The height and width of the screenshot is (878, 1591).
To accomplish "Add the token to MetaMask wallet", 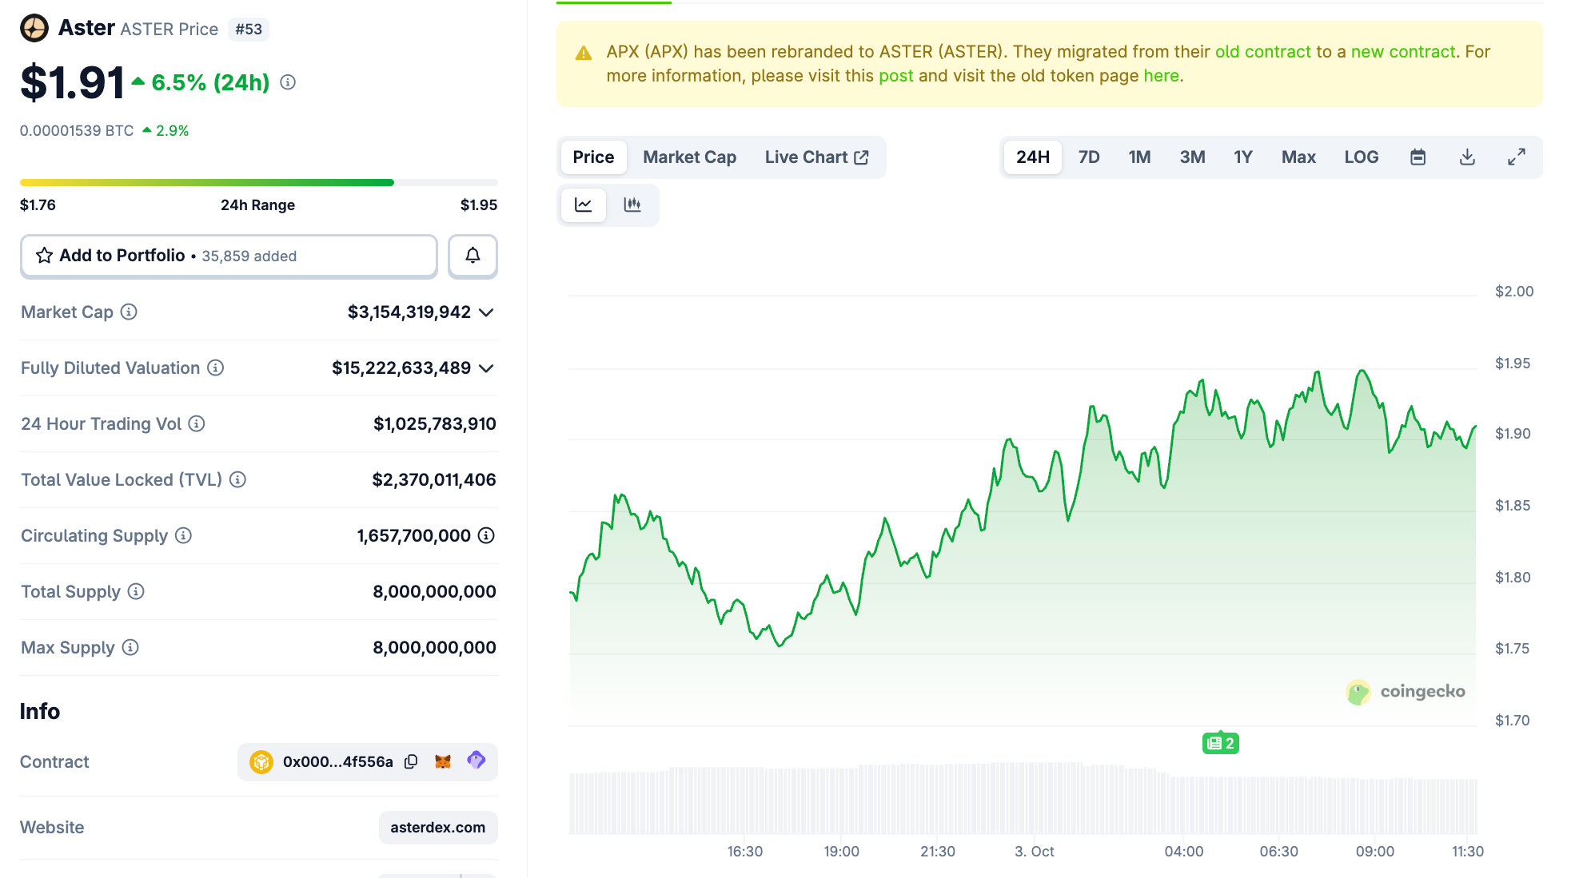I will pyautogui.click(x=442, y=761).
